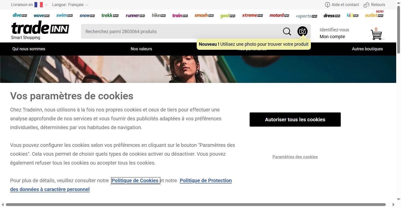Screen dimensions: 401x207
Task: Open the runnerinn store logo
Action: 135,15
